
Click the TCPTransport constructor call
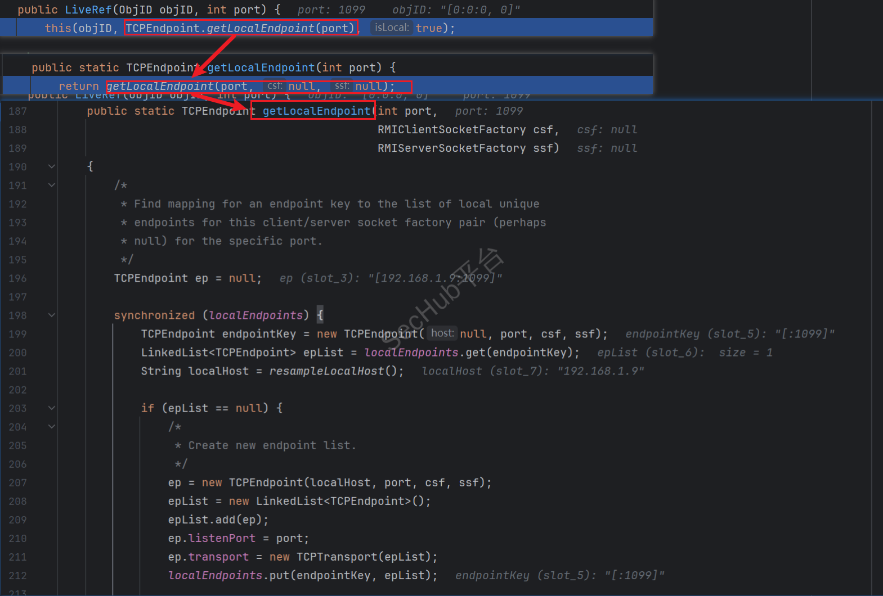tap(337, 557)
